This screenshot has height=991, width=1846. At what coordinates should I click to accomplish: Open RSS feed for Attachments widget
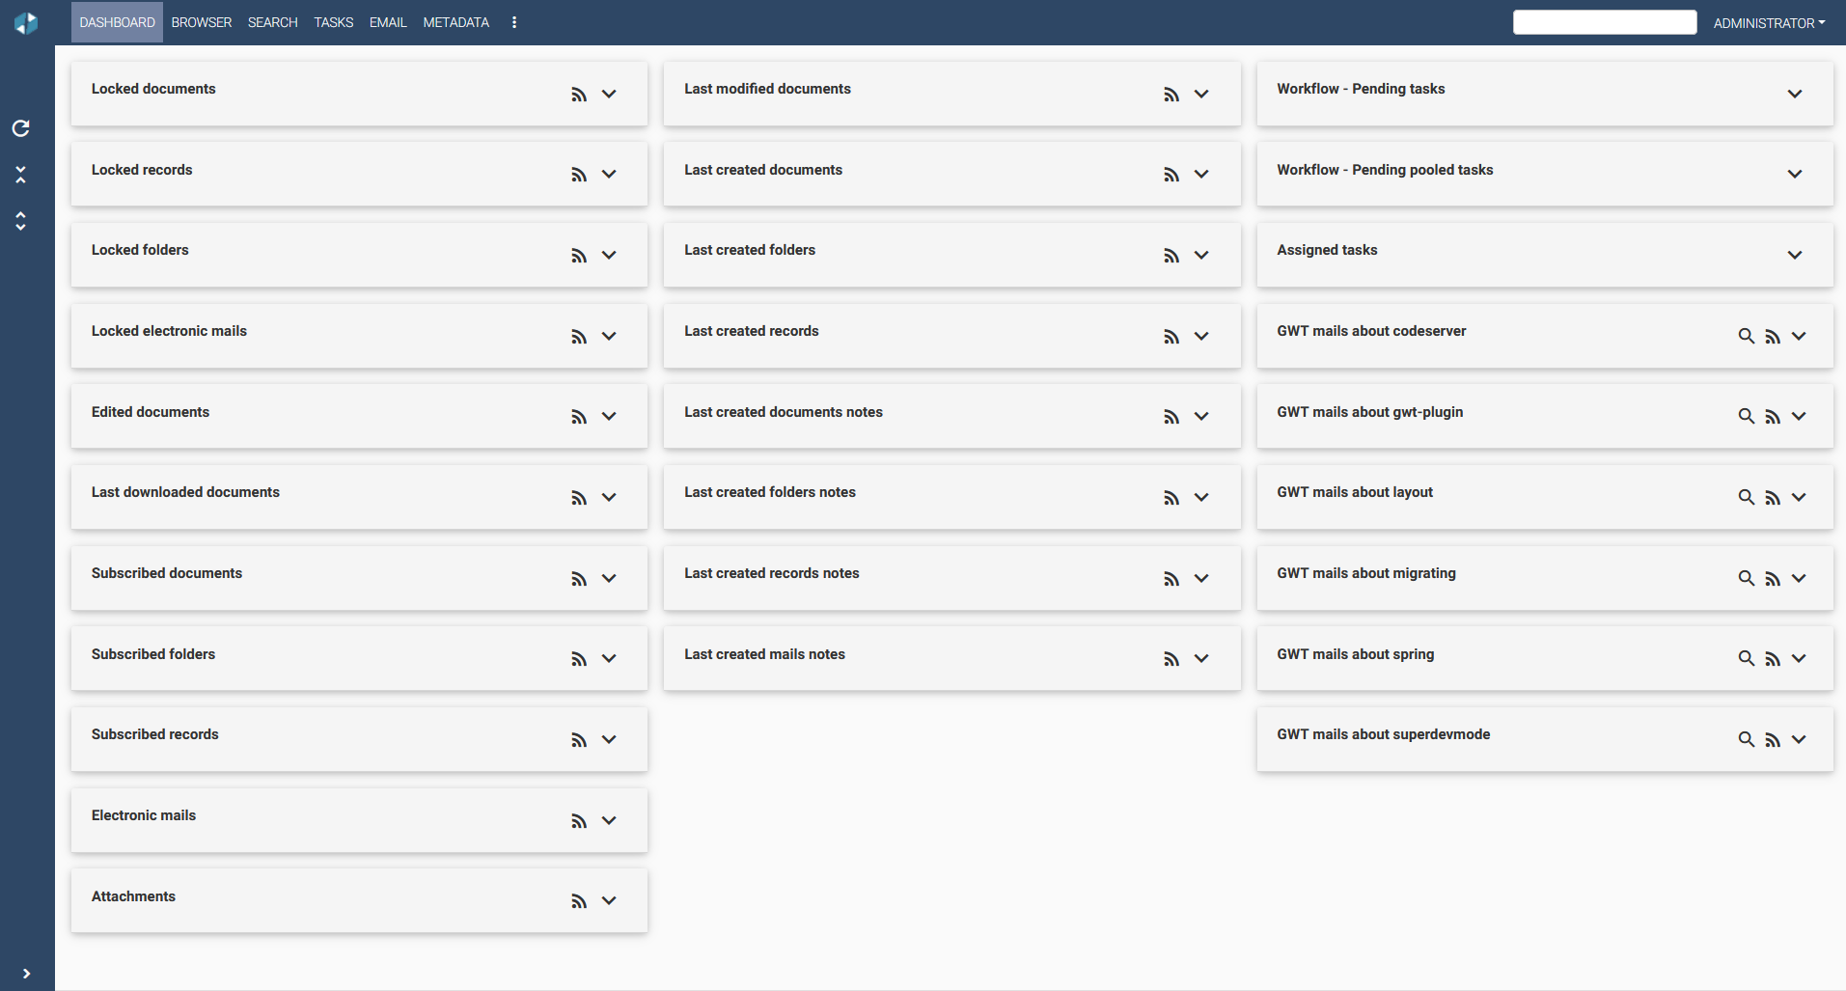[x=579, y=901]
